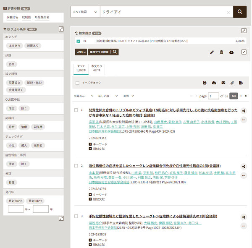
Task: Save the search history with the cloud icon
Action: pos(231,52)
